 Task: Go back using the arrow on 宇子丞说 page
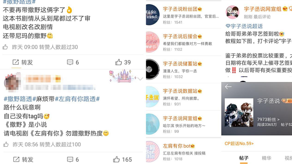click(228, 87)
